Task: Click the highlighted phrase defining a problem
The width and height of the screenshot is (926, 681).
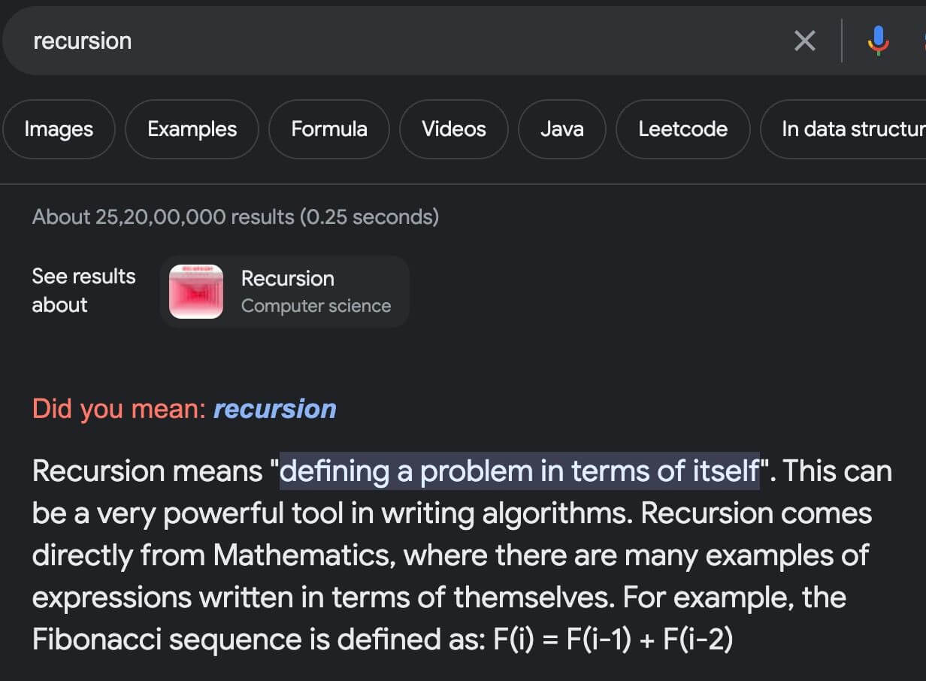Action: (x=519, y=471)
